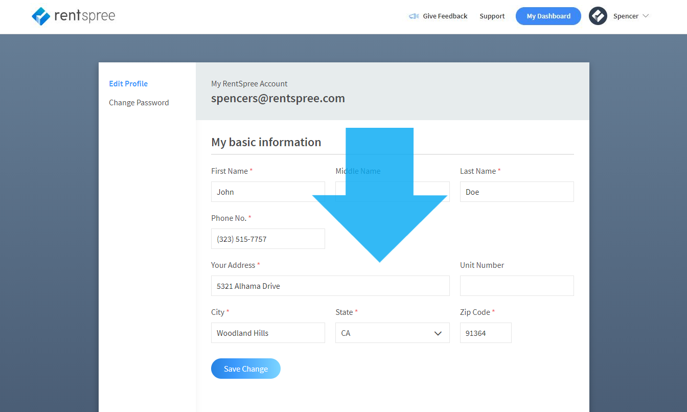Image resolution: width=687 pixels, height=412 pixels.
Task: Click the Give Feedback link
Action: pos(445,16)
